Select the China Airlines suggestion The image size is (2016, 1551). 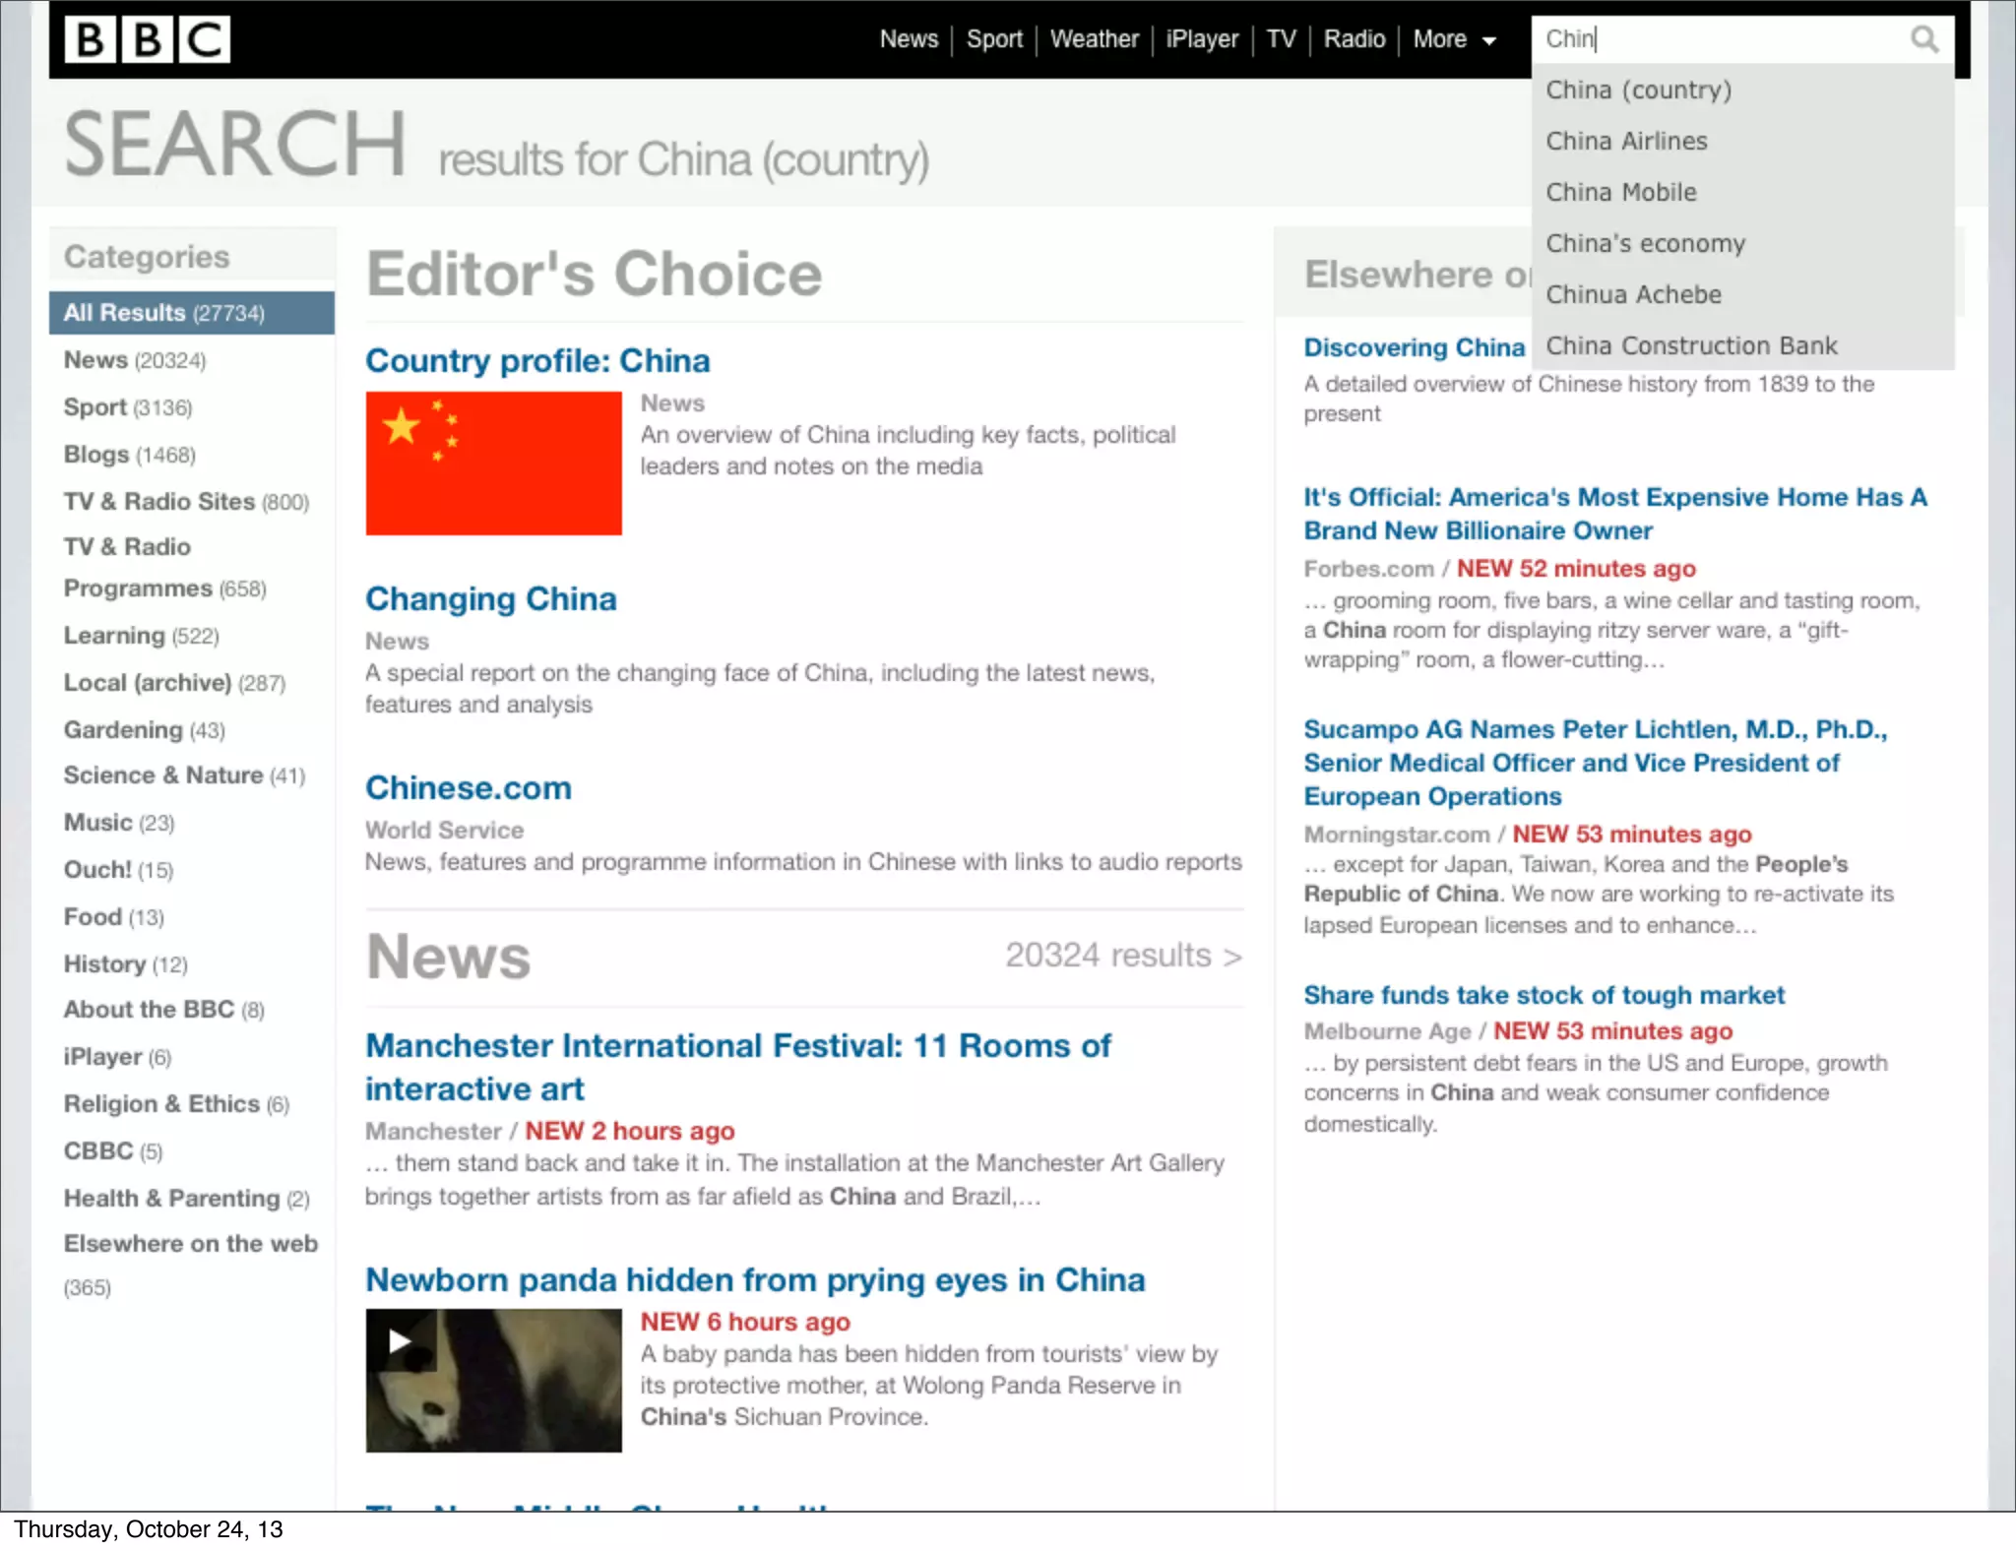coord(1626,141)
